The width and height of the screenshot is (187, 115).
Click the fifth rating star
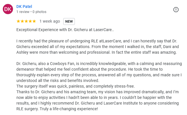[x=34, y=21]
